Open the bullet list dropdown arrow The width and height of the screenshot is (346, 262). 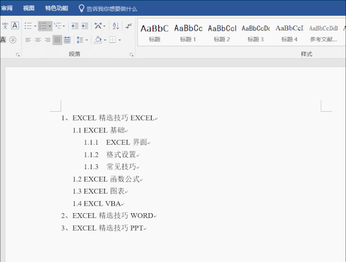(x=35, y=26)
